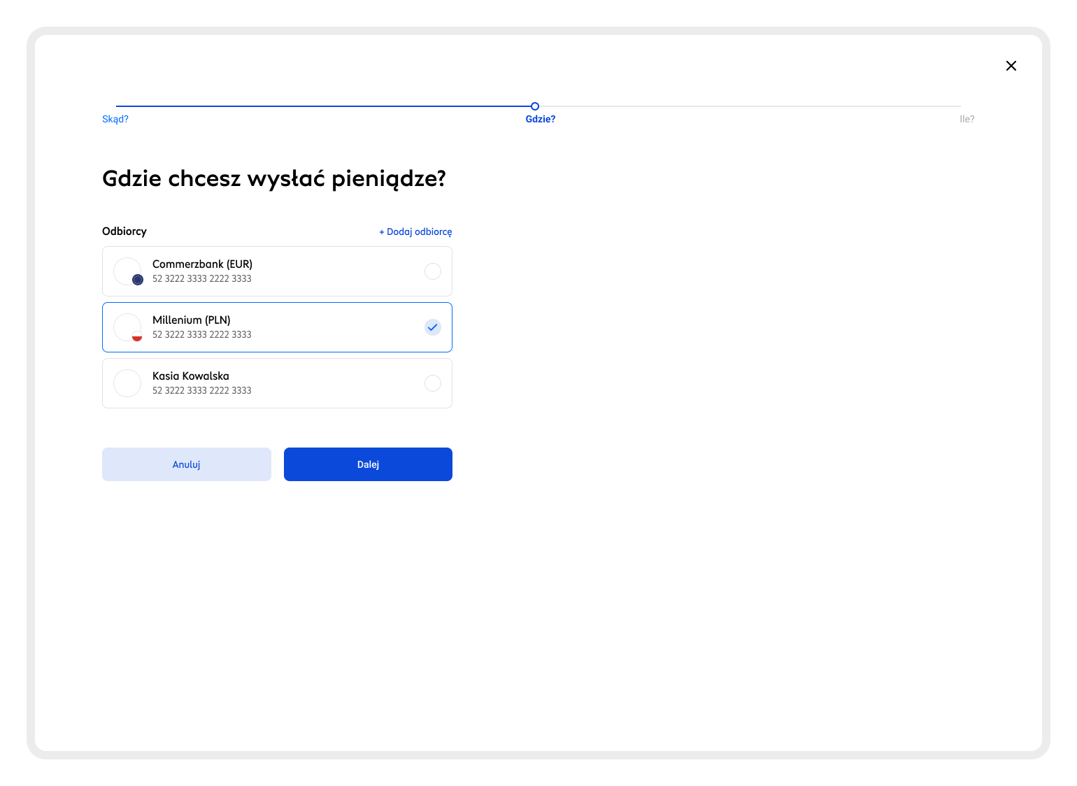
Task: Click the Commerzbank recipient avatar circle
Action: tap(126, 270)
